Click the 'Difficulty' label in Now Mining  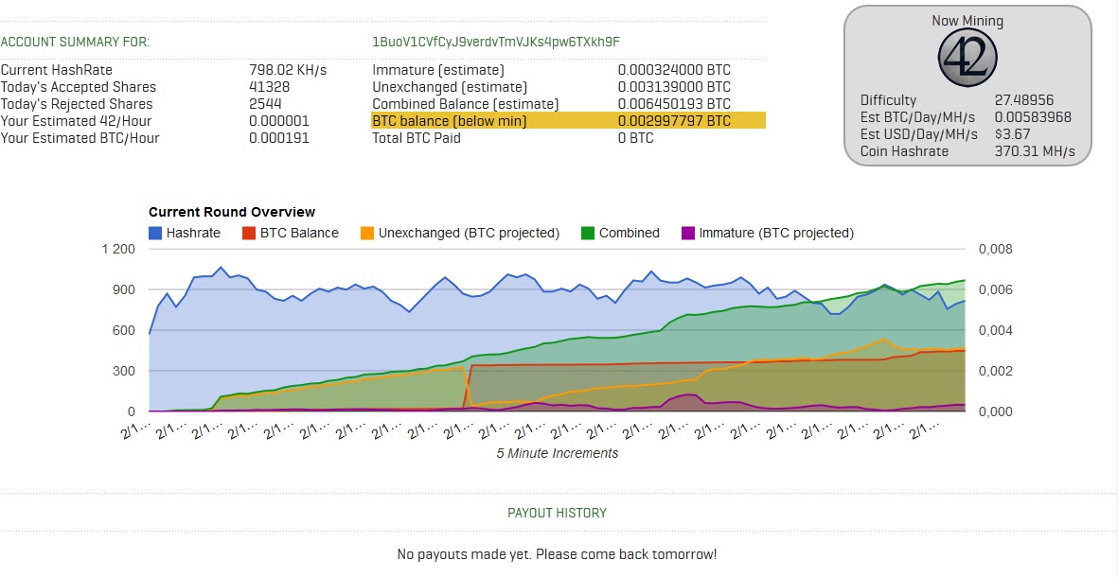point(888,100)
